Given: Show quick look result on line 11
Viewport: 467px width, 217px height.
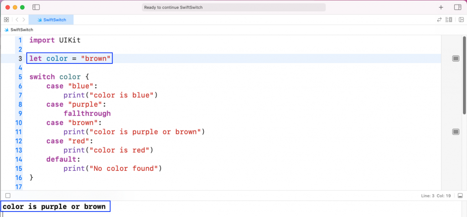Looking at the screenshot, I should tap(456, 132).
